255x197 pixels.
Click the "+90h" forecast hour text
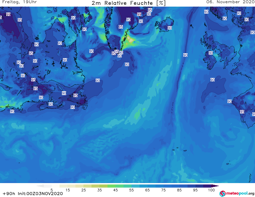click(9, 194)
